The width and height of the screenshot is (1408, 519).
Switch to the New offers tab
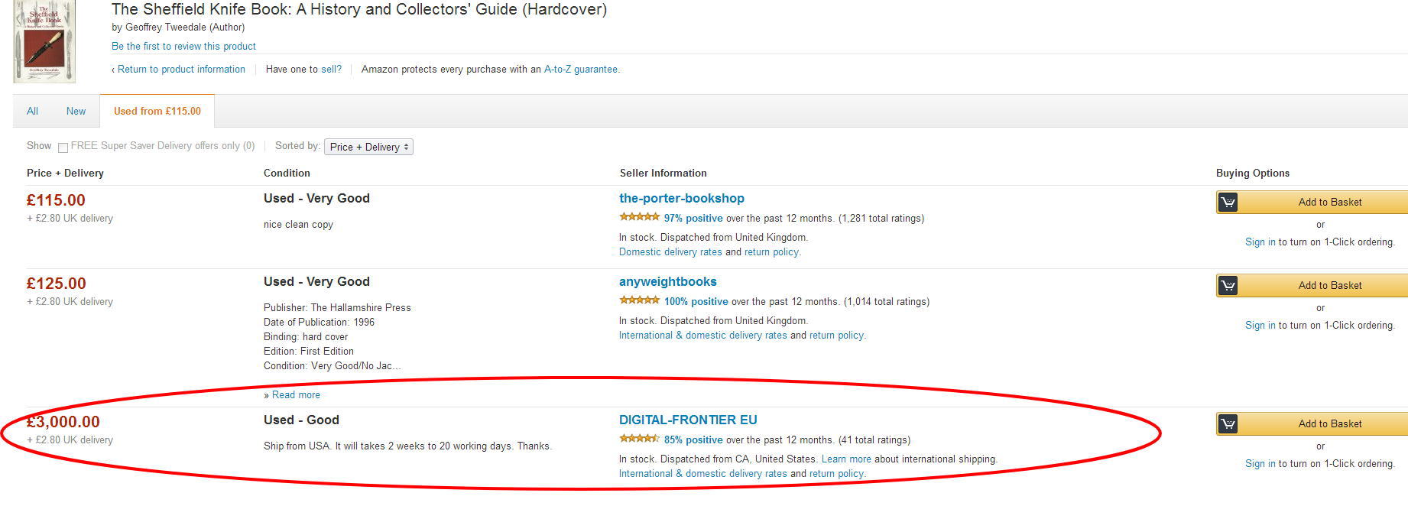[76, 112]
